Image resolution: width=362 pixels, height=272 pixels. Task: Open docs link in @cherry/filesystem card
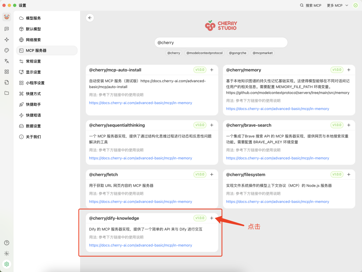click(278, 202)
